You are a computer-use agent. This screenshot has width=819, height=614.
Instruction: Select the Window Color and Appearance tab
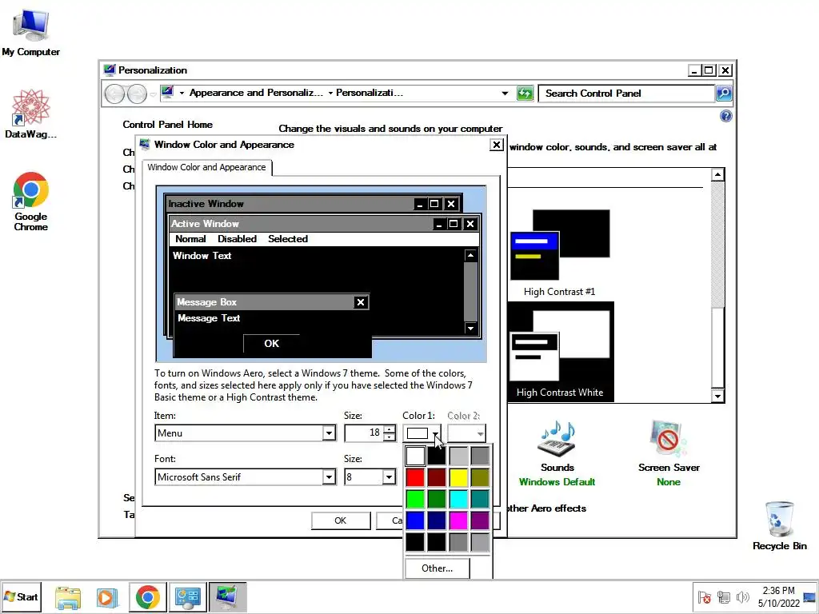pos(207,167)
